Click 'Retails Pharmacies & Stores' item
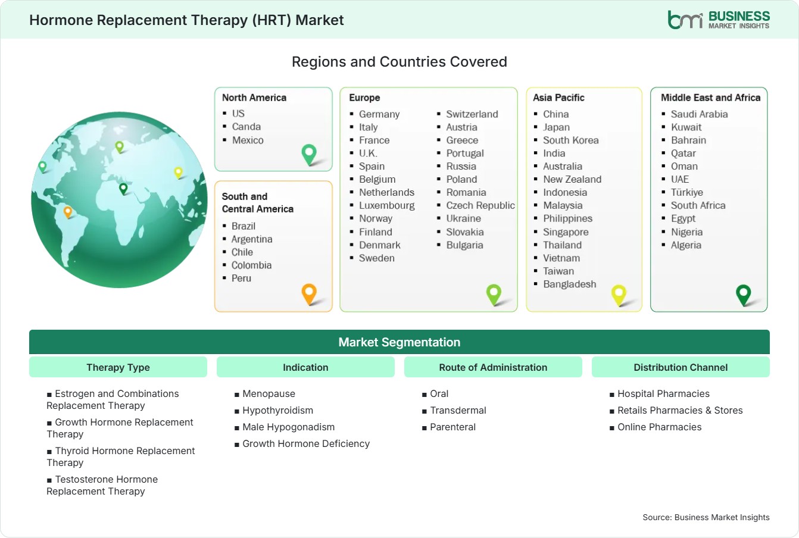Image resolution: width=799 pixels, height=538 pixels. pos(680,411)
